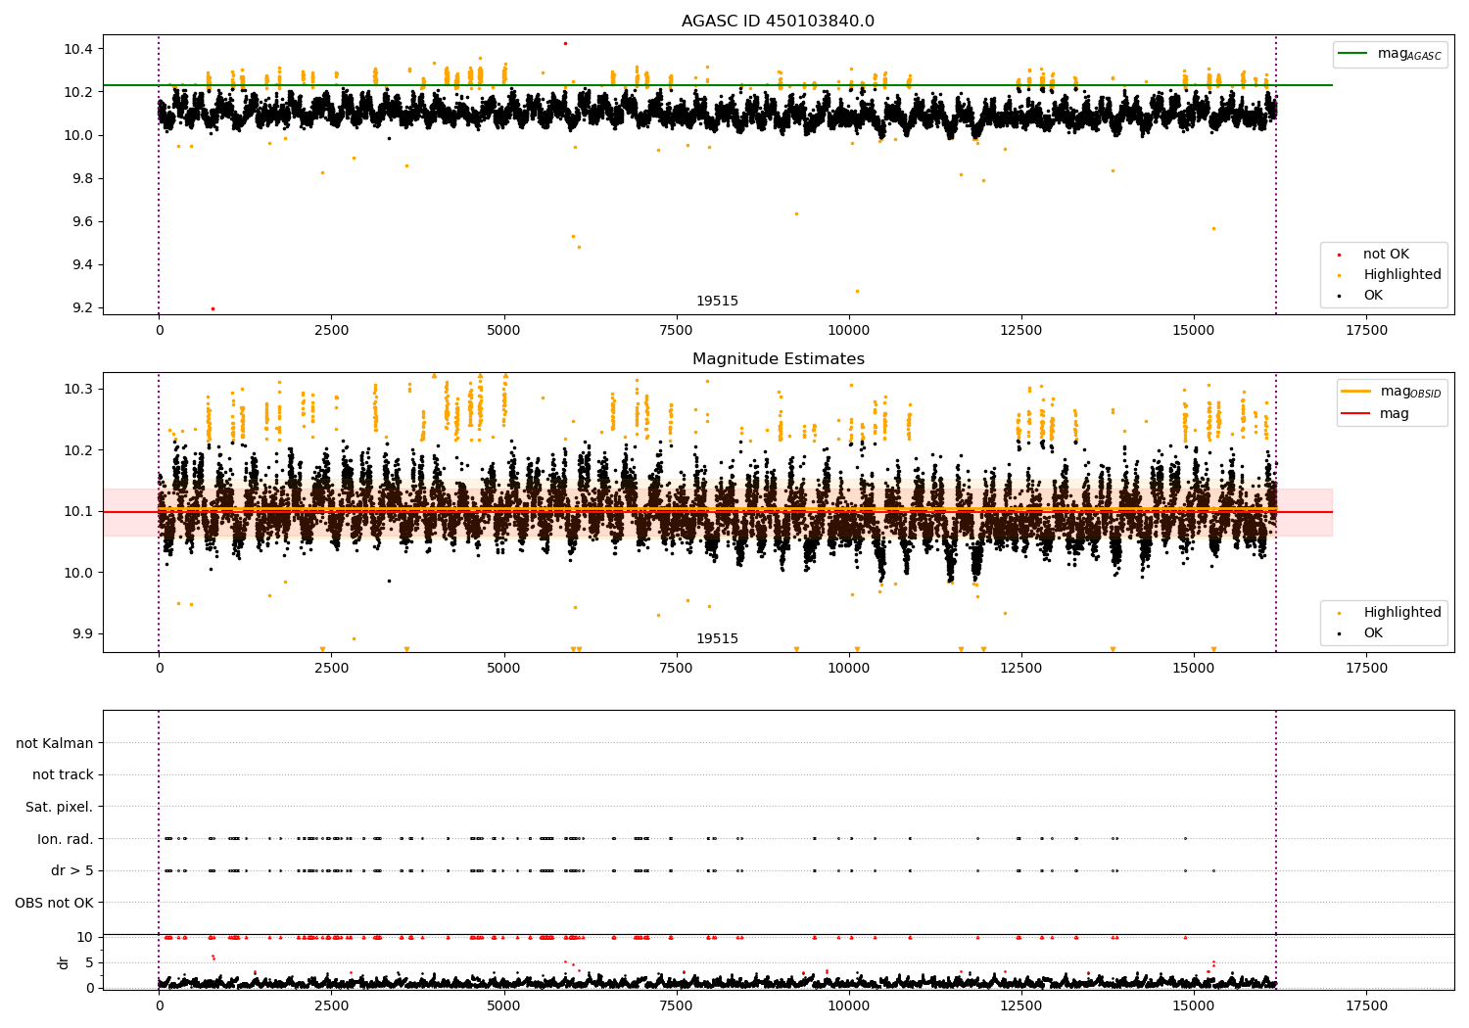The width and height of the screenshot is (1469, 1028).
Task: Click the red mag legend line in middle plot
Action: tap(1357, 413)
